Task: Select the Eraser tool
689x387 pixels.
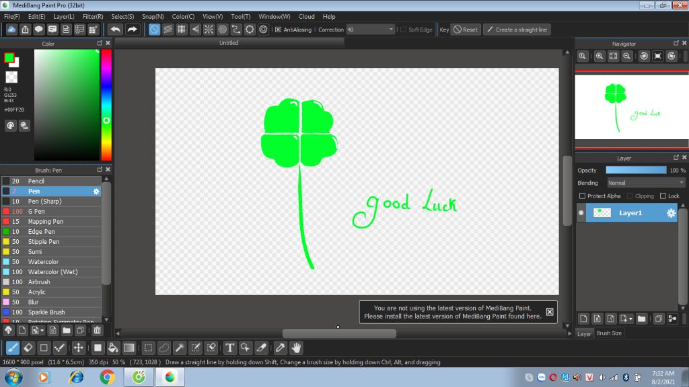Action: (x=28, y=348)
